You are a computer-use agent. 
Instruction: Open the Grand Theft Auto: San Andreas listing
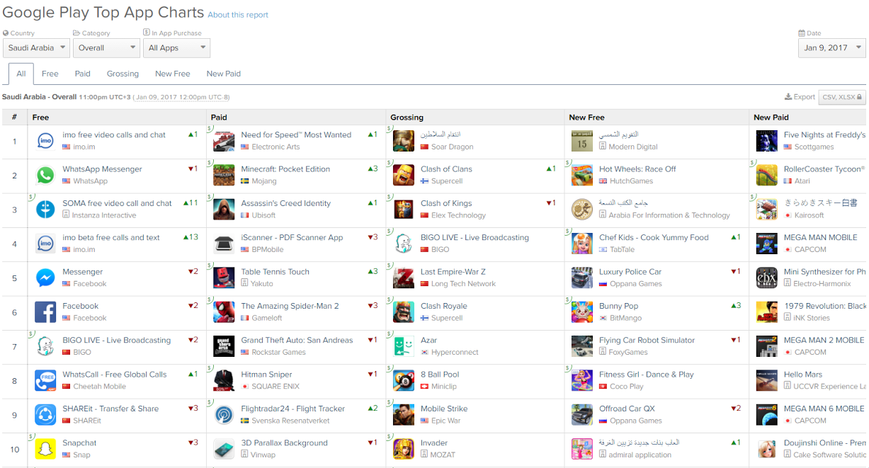coord(297,340)
